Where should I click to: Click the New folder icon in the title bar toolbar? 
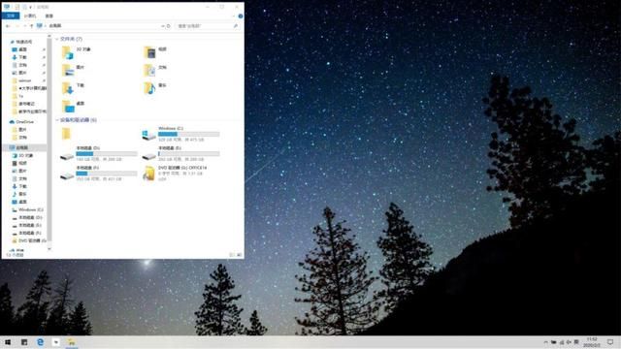pos(24,7)
